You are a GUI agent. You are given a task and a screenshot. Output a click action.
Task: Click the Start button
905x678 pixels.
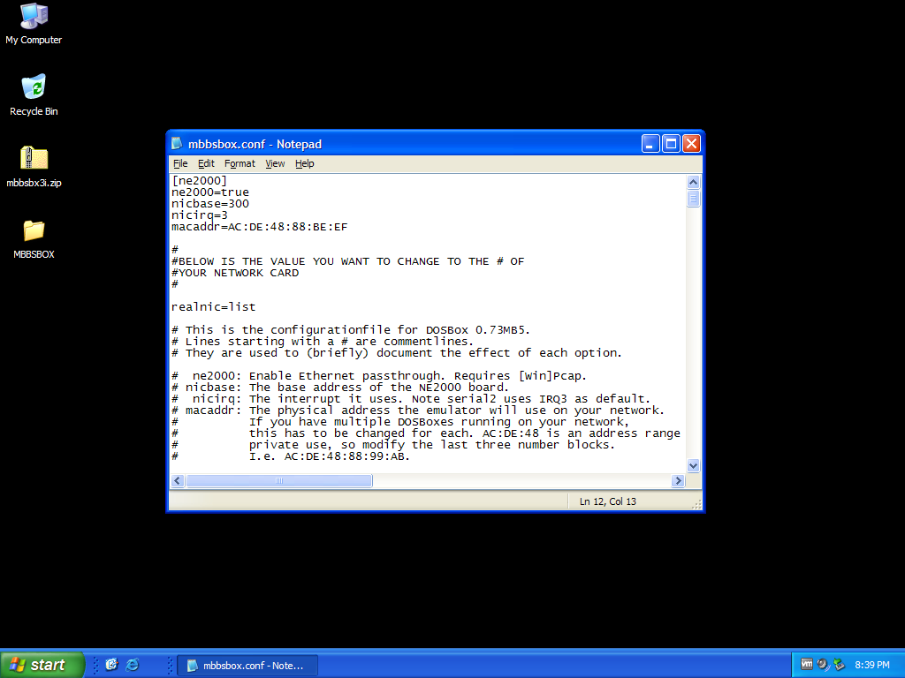click(42, 665)
